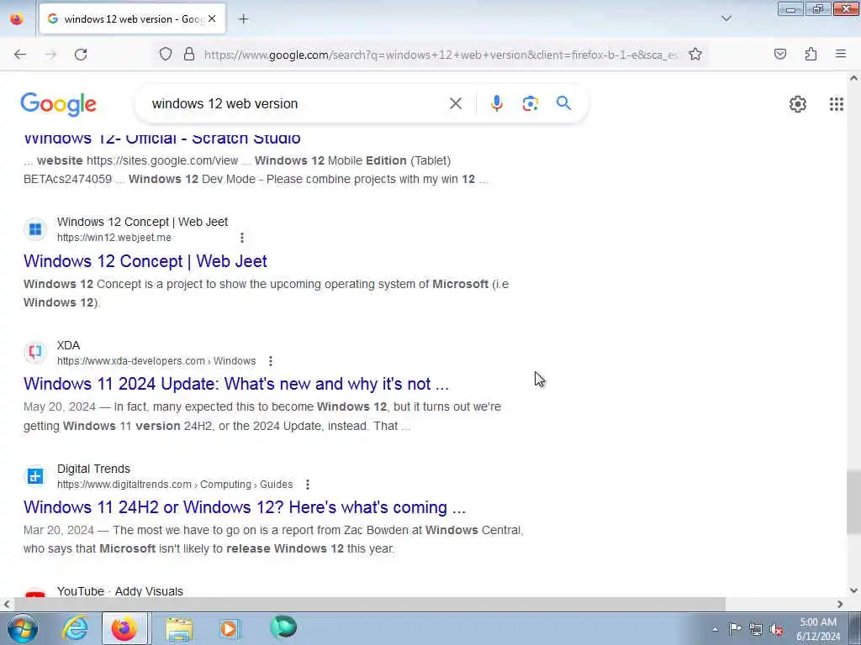Screen dimensions: 861x645
Task: Open network icon in system tray
Action: click(756, 629)
